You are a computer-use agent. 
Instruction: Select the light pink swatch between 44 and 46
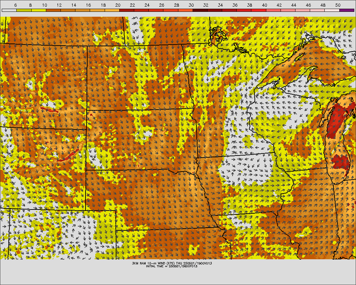(x=303, y=10)
